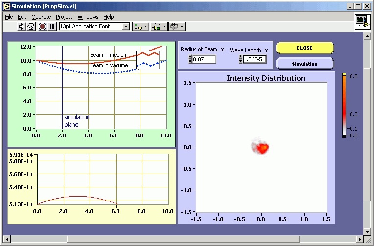This screenshot has width=374, height=246.
Task: Click the 5.91E-14 y-axis maximum label
Action: [21, 155]
